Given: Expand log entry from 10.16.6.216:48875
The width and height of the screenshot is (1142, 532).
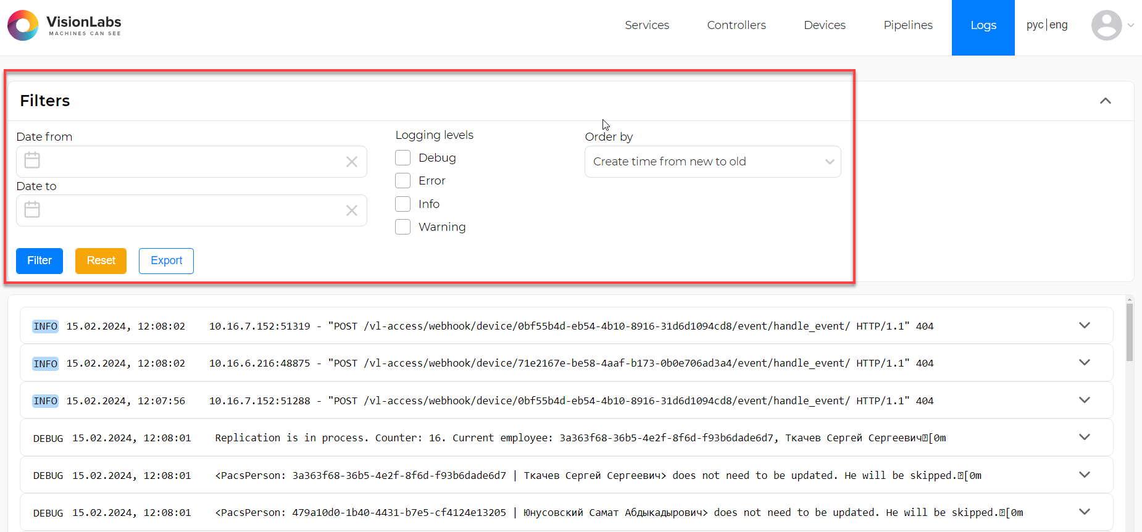Looking at the screenshot, I should pyautogui.click(x=1085, y=362).
